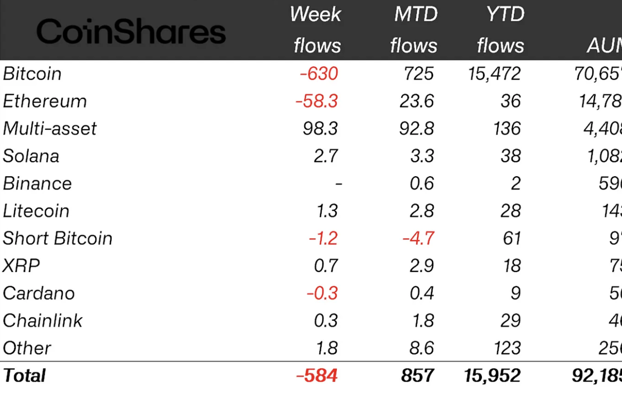The width and height of the screenshot is (622, 395).
Task: Select the Multi-asset row label
Action: 50,129
